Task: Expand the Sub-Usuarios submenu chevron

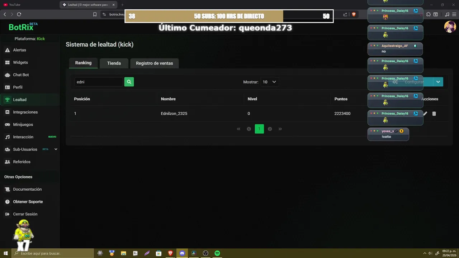Action: (56, 149)
